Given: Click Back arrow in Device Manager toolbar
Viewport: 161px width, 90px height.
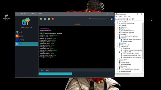Looking at the screenshot, I should 116,19.
